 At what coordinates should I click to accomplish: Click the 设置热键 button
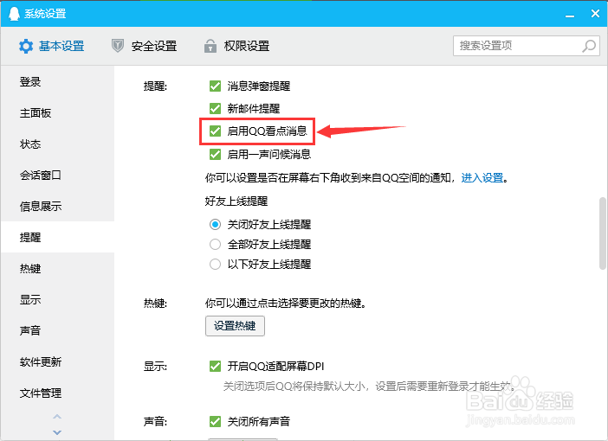coord(235,326)
